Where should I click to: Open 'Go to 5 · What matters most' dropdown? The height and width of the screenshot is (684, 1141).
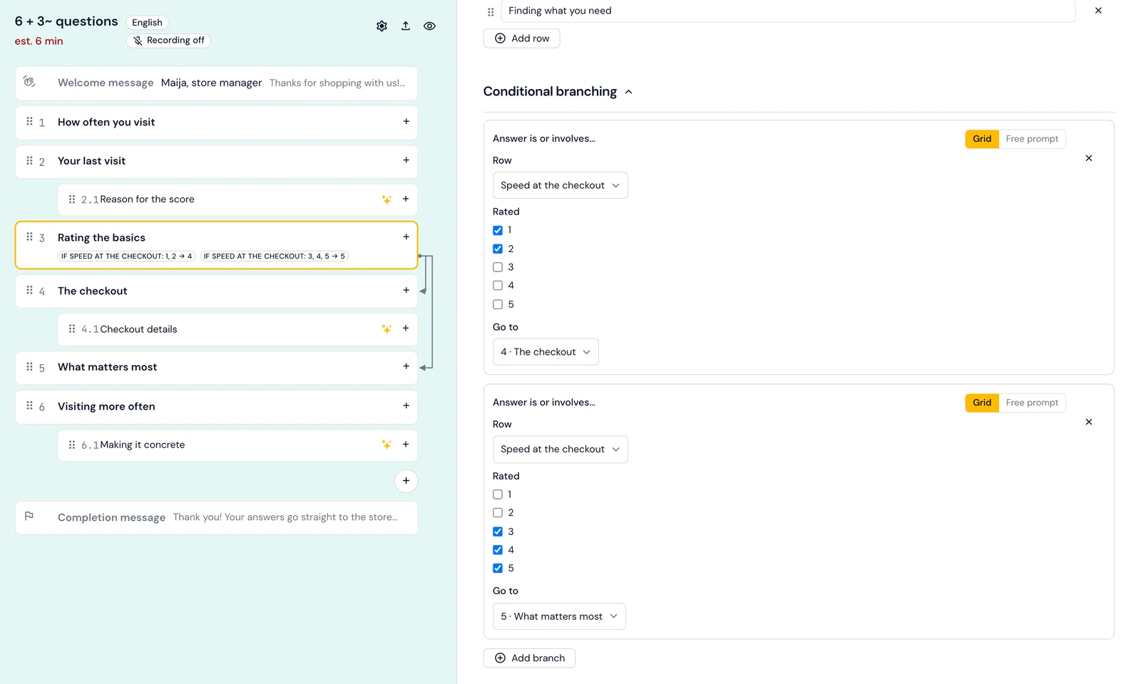tap(559, 616)
